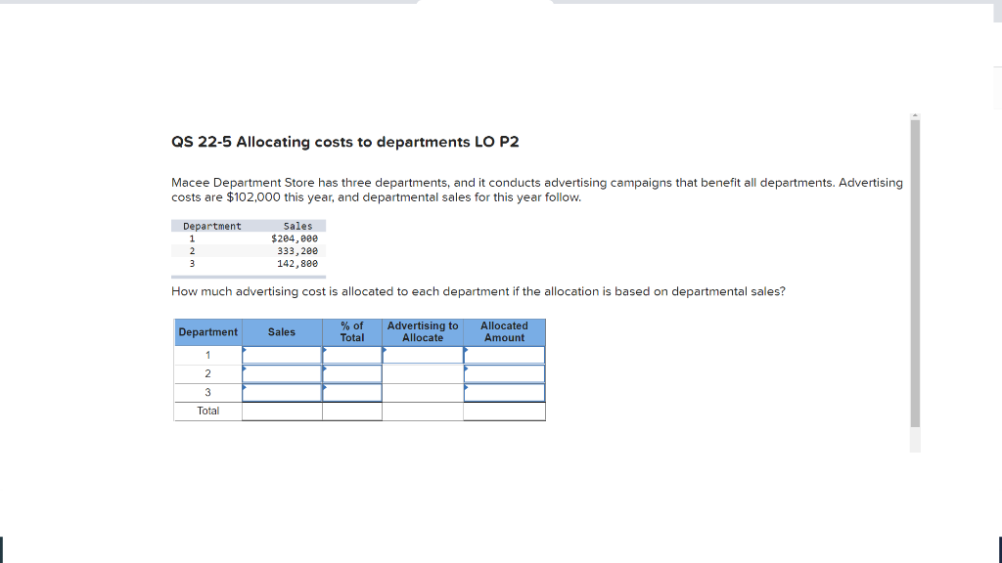Click the % of Total field for Department 3
The height and width of the screenshot is (563, 1002).
(352, 392)
